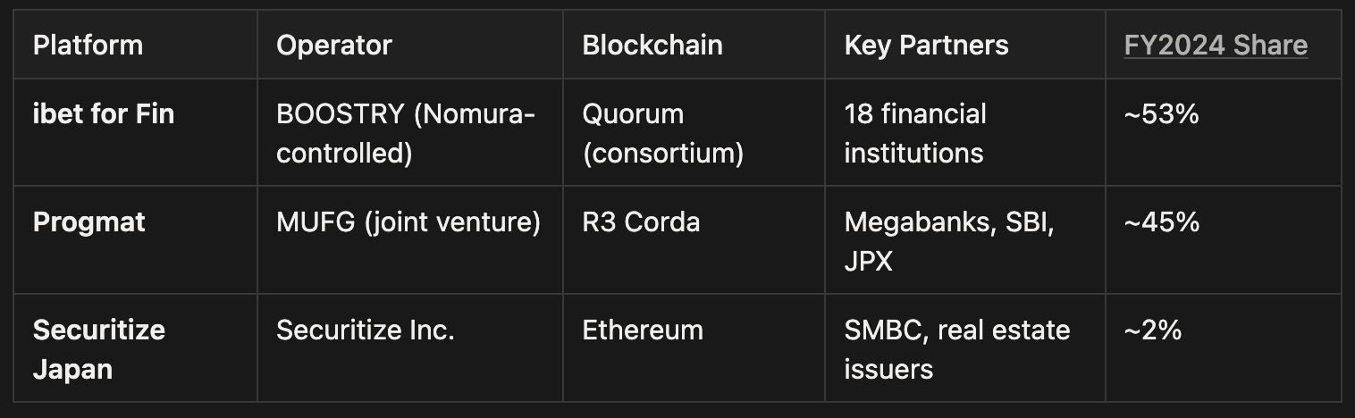Click the ~45% share value
Image resolution: width=1355 pixels, height=418 pixels.
[x=1161, y=222]
